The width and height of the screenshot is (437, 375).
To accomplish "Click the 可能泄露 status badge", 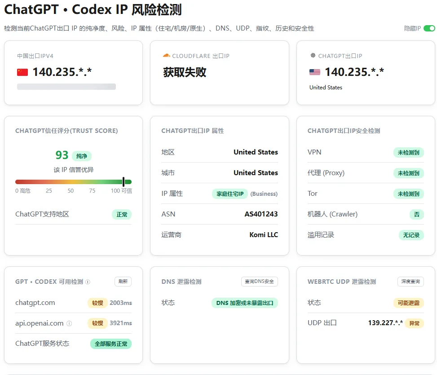I will tap(409, 303).
